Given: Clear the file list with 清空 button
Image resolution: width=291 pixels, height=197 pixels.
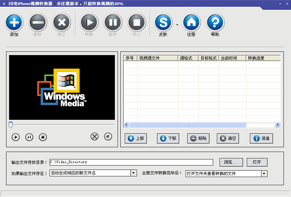Looking at the screenshot, I should 228,138.
